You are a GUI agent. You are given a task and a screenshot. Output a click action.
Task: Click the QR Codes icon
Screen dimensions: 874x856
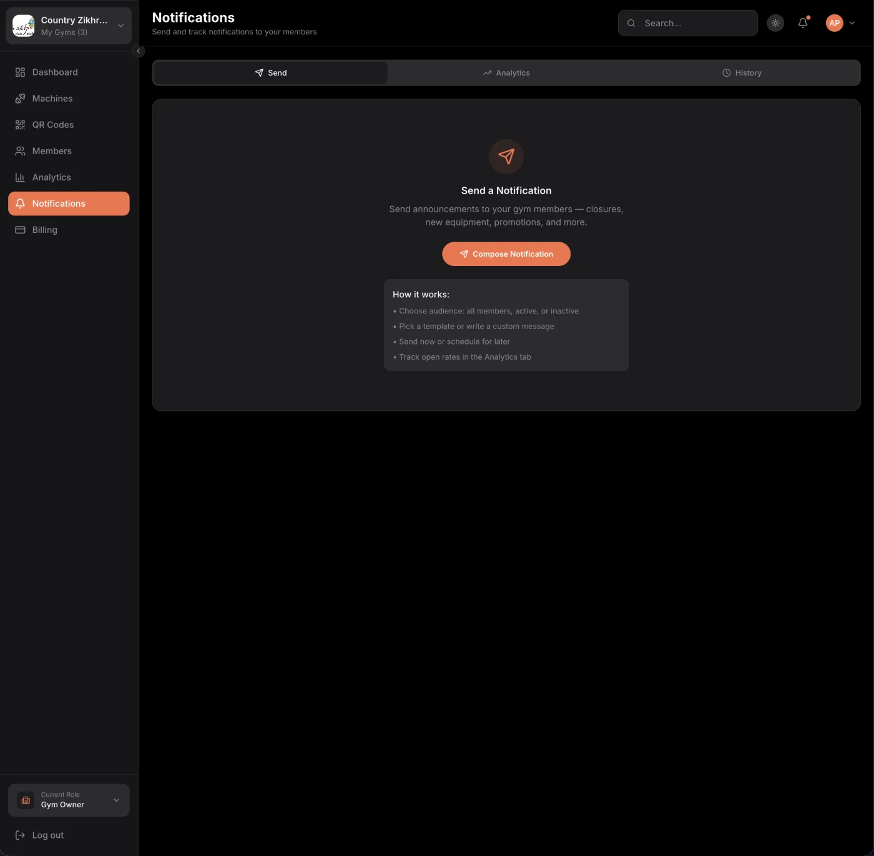(20, 125)
